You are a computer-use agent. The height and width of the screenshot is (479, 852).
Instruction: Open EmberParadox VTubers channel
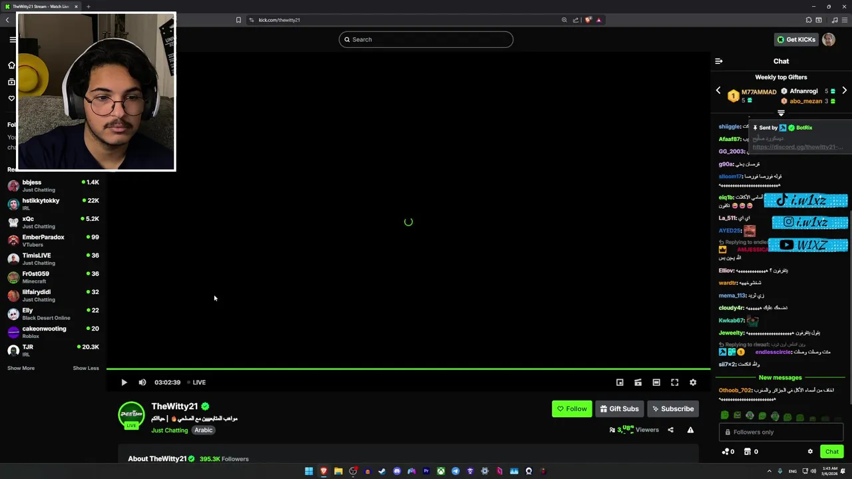point(53,241)
